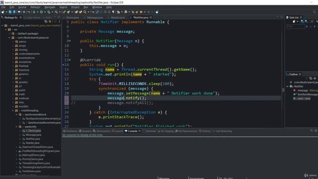Screen dimensions: 318x179
Task: Collapse the src folder node
Action: pos(6,30)
